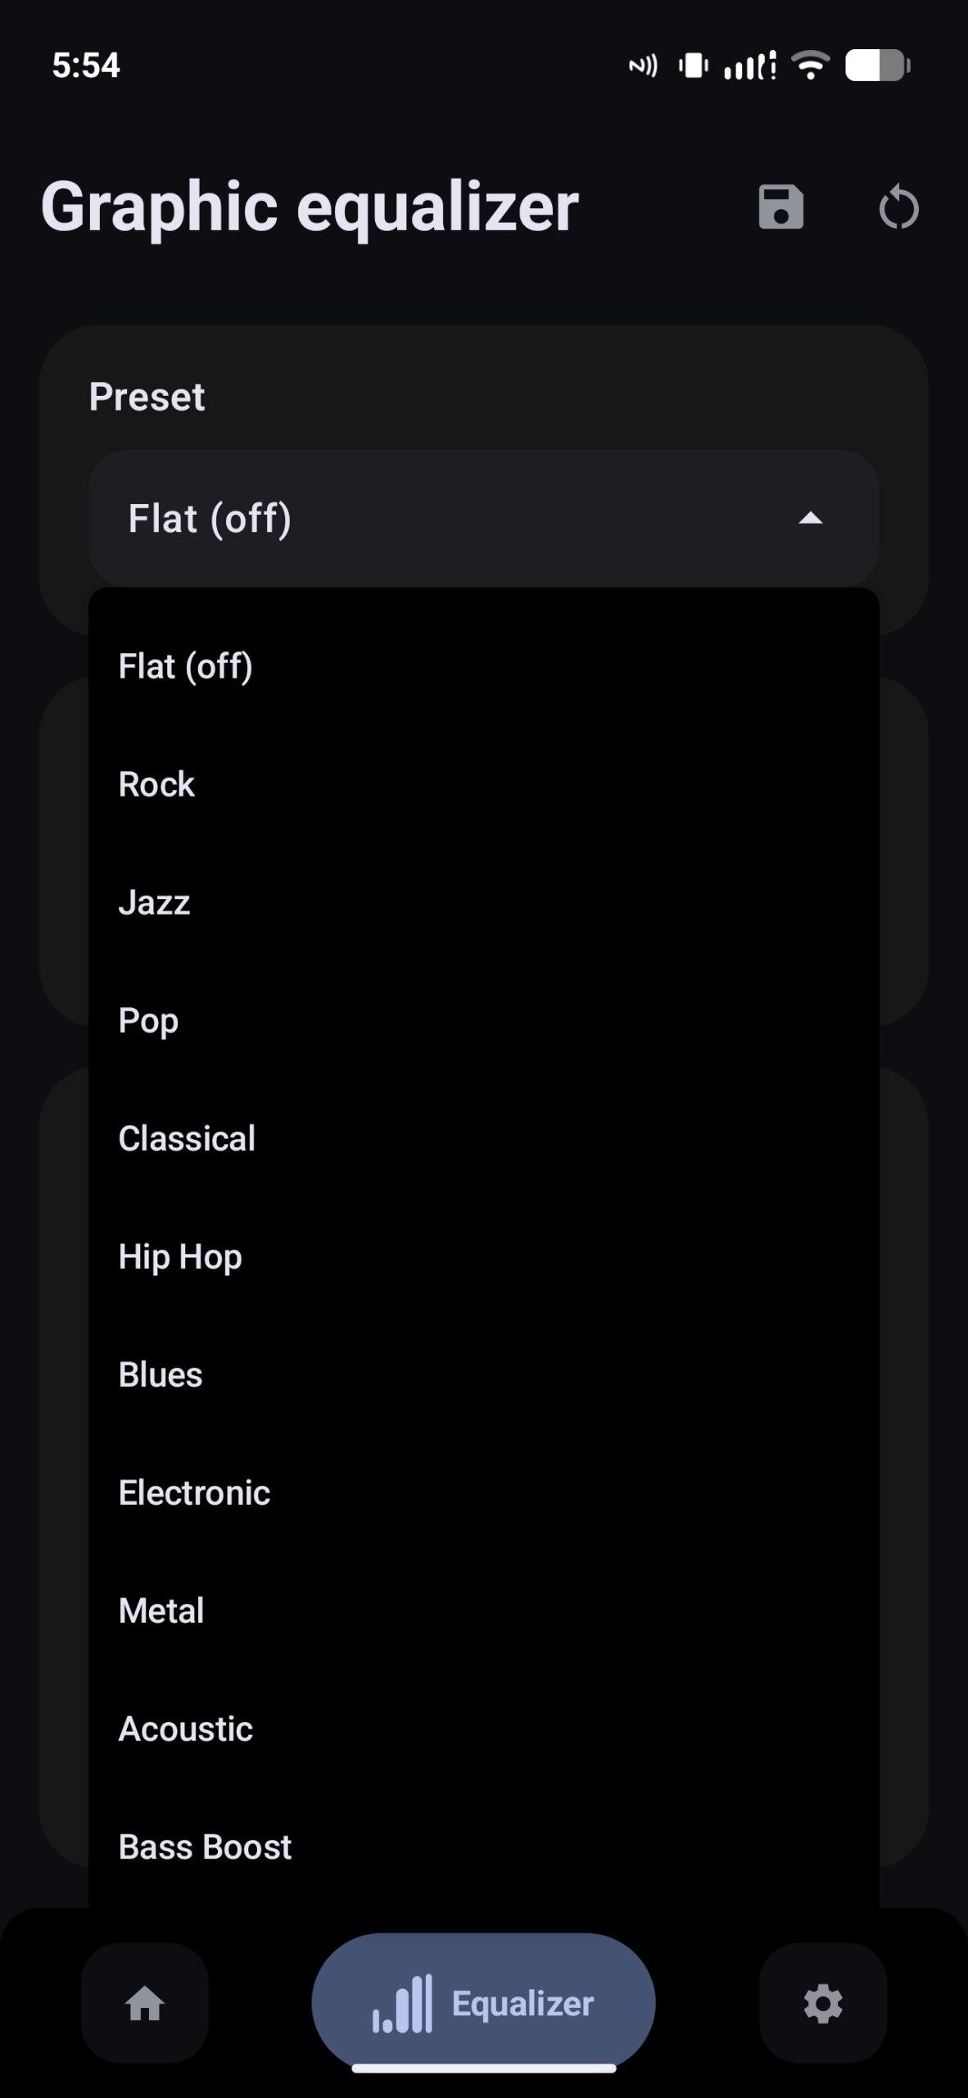
Task: Choose the Hip Hop preset
Action: click(180, 1256)
